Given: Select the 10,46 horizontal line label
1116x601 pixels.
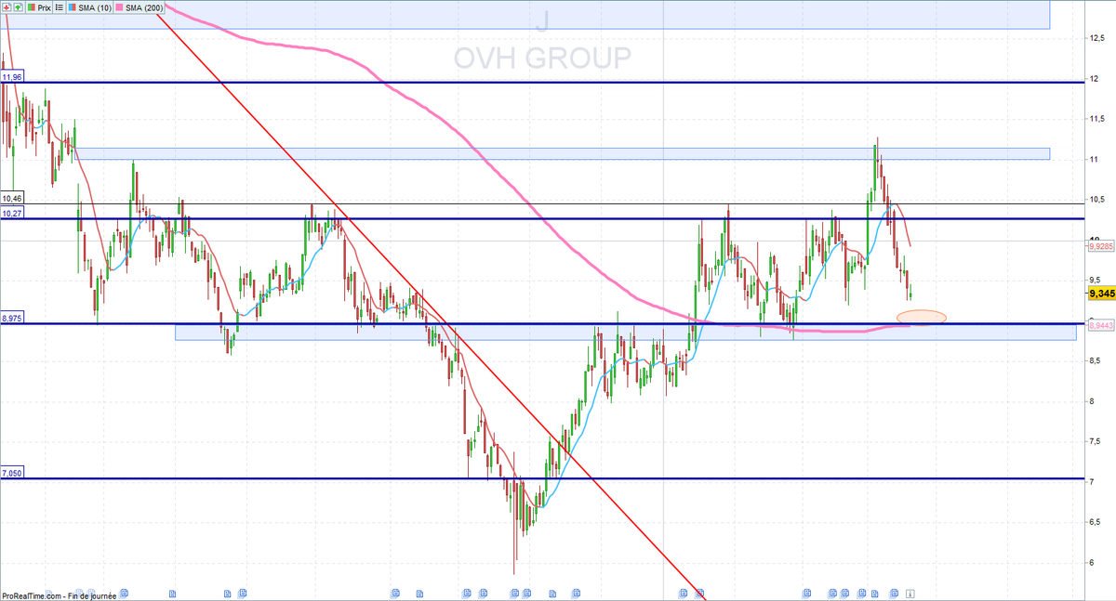Looking at the screenshot, I should pyautogui.click(x=12, y=199).
